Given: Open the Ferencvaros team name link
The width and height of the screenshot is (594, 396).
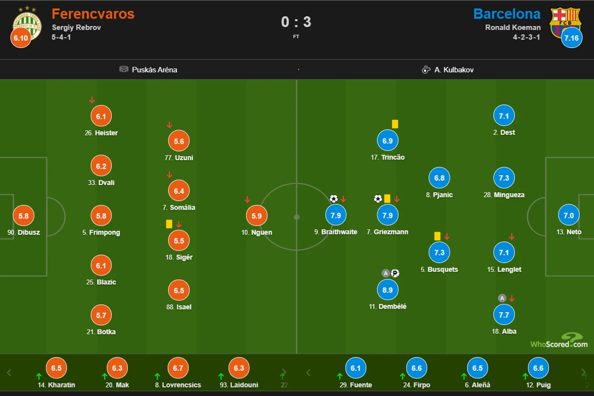Looking at the screenshot, I should coord(93,14).
